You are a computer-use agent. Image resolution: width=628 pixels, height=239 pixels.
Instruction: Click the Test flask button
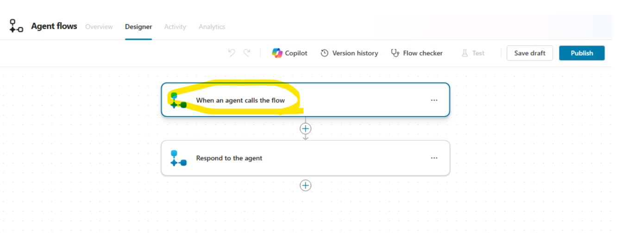click(x=473, y=53)
